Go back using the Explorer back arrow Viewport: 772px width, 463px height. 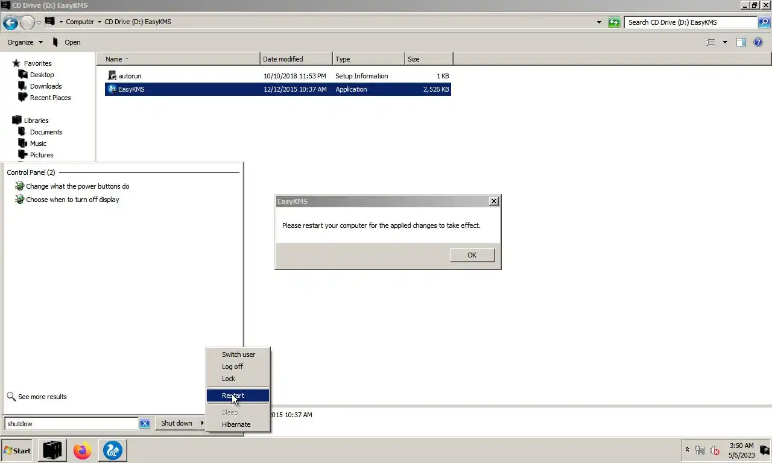pyautogui.click(x=10, y=23)
